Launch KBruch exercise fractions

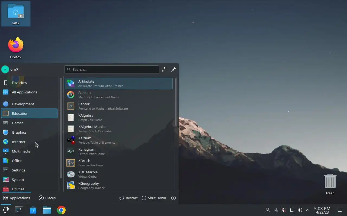[118, 163]
